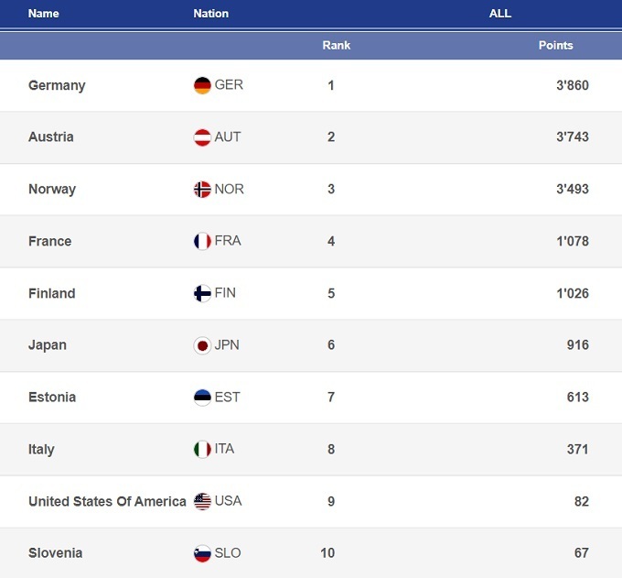Click Germany's 3'860 points value
Viewport: 622px width, 578px height.
[x=573, y=85]
